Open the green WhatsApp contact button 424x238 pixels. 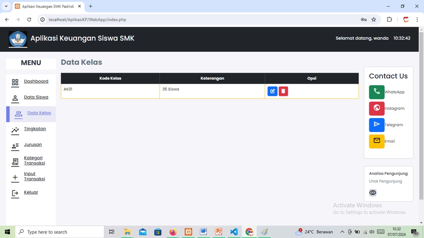click(377, 92)
